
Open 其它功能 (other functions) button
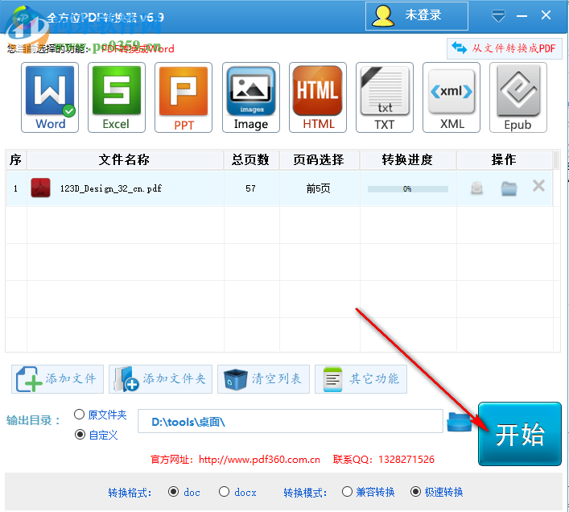361,379
